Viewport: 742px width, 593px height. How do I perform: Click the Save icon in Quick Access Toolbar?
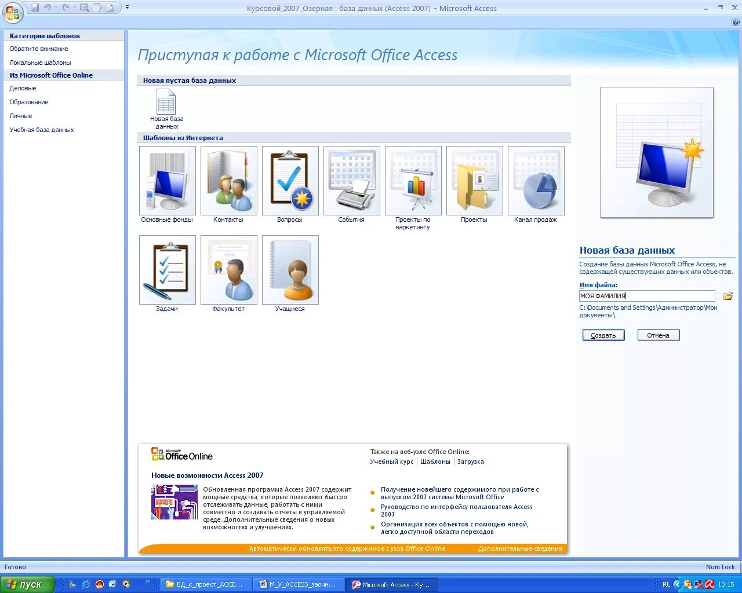(35, 8)
